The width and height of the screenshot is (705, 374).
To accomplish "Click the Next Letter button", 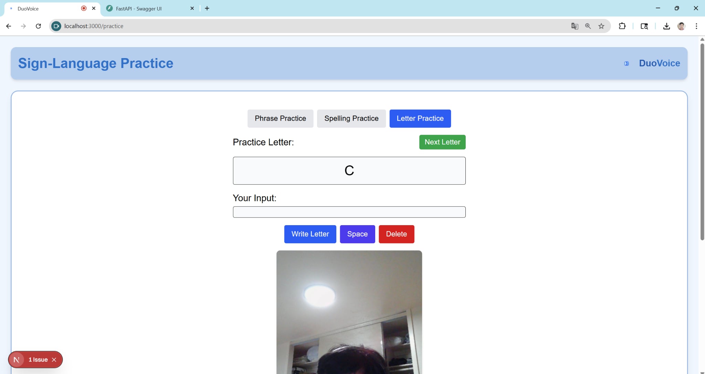I will (x=442, y=142).
